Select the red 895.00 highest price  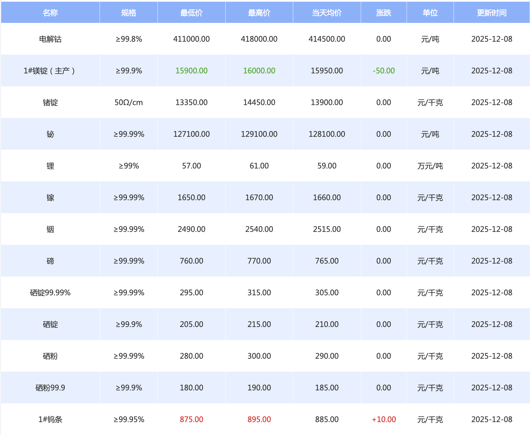[x=259, y=419]
